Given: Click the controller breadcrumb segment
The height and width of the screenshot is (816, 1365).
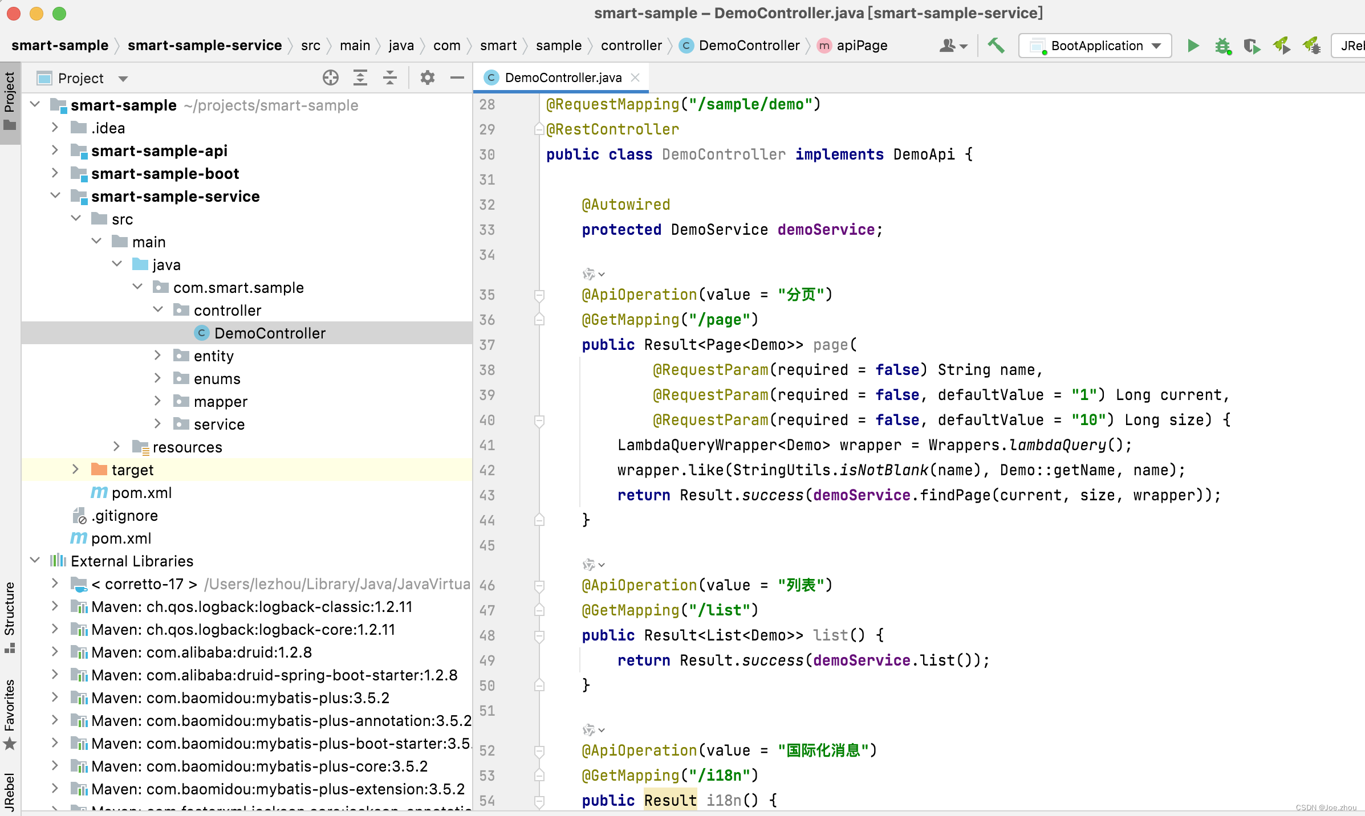Looking at the screenshot, I should [631, 46].
